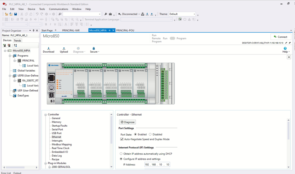This screenshot has height=174, width=295.
Task: Click the hierarchy icon in the Project Organizer toolbar
Action: [15, 46]
